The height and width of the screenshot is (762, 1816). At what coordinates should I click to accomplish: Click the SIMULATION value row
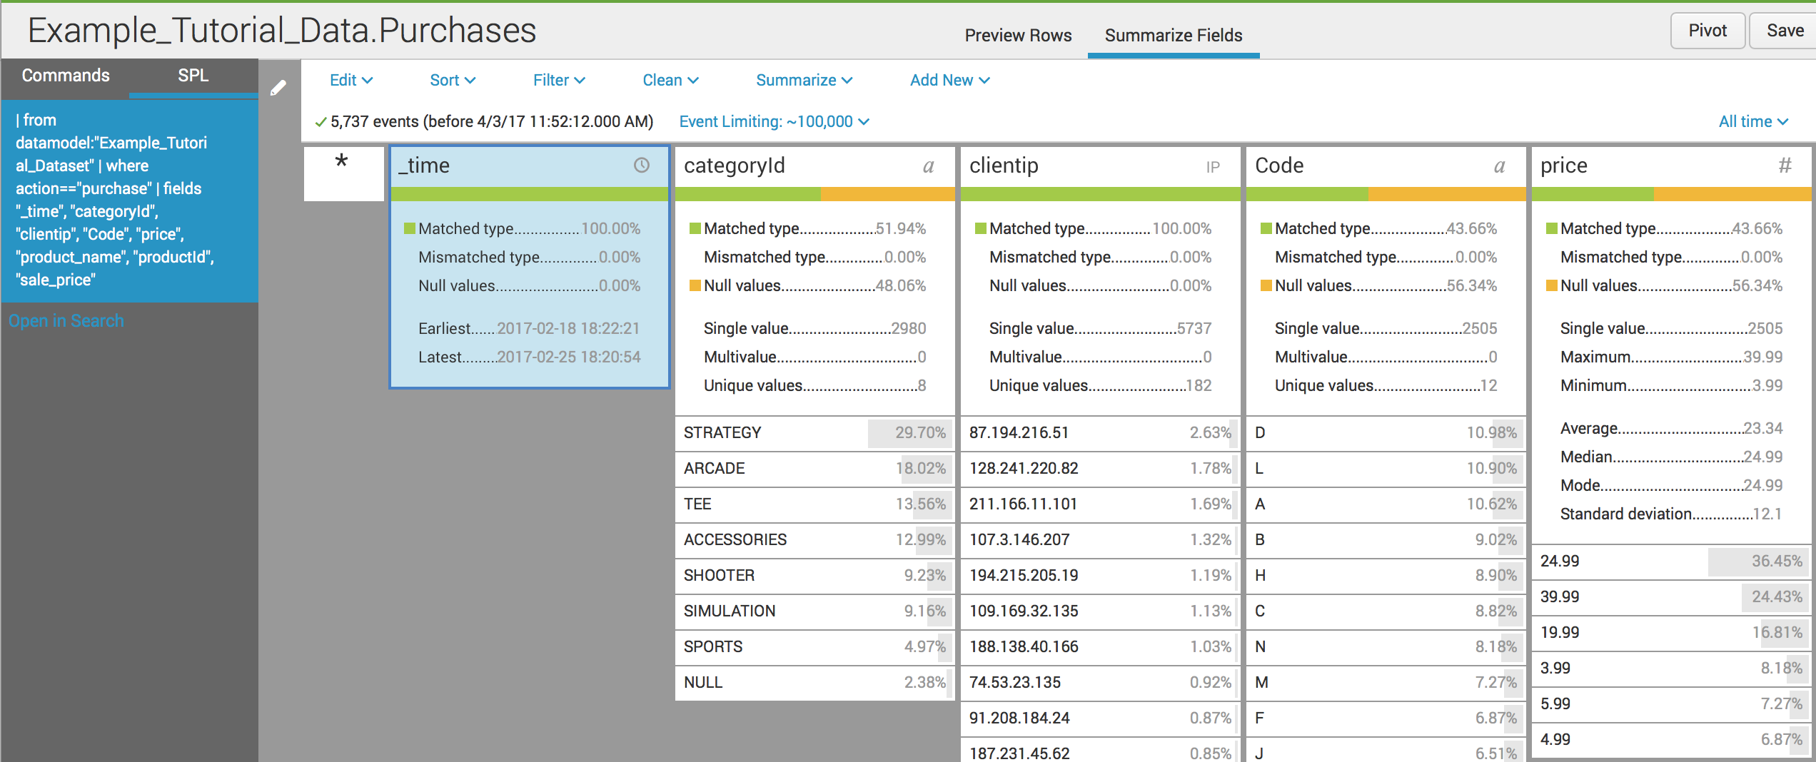point(814,611)
